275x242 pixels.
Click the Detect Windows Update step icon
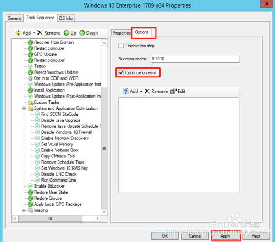pos(30,72)
